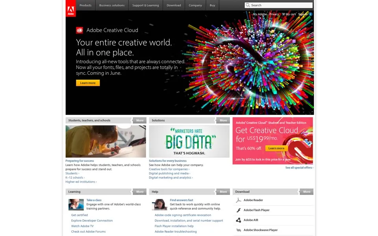
Task: Click More in the Download section
Action: tap(306, 192)
